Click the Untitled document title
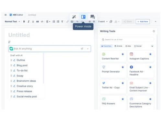Screen dimensions: 162x122 (x=19, y=35)
